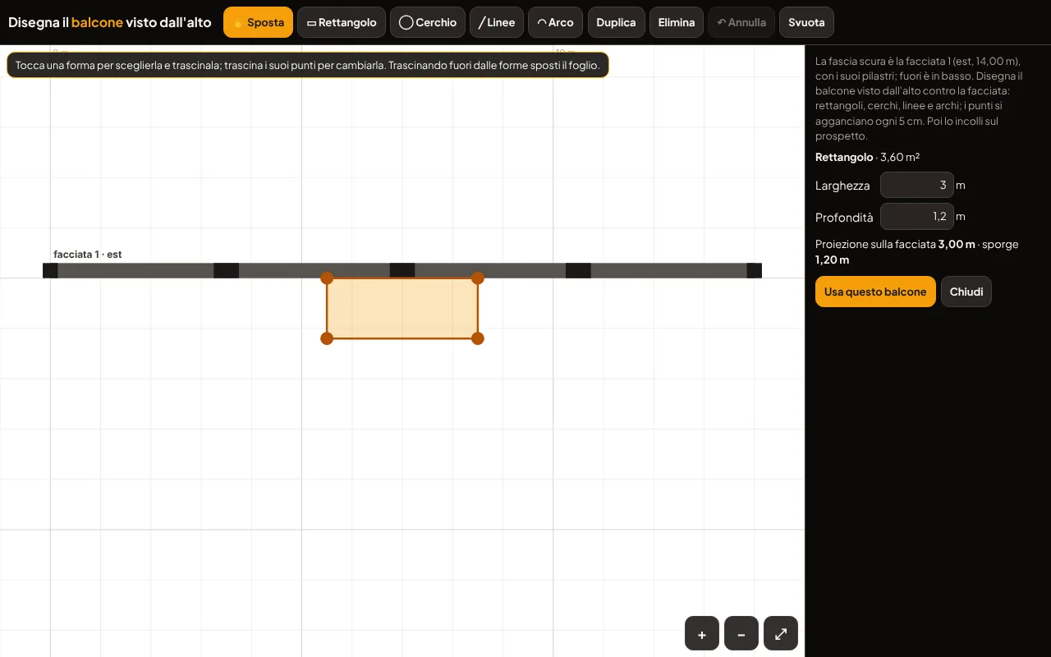Click the 'Rettangolo · 3,60 m²' heading

coord(867,157)
